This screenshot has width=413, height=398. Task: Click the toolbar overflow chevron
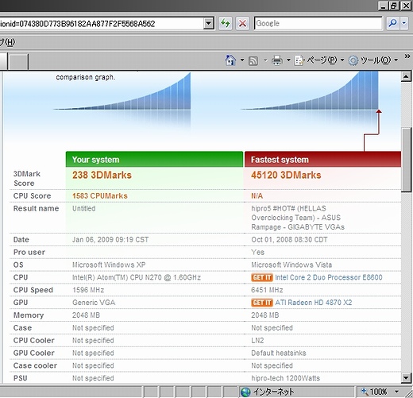(x=407, y=56)
